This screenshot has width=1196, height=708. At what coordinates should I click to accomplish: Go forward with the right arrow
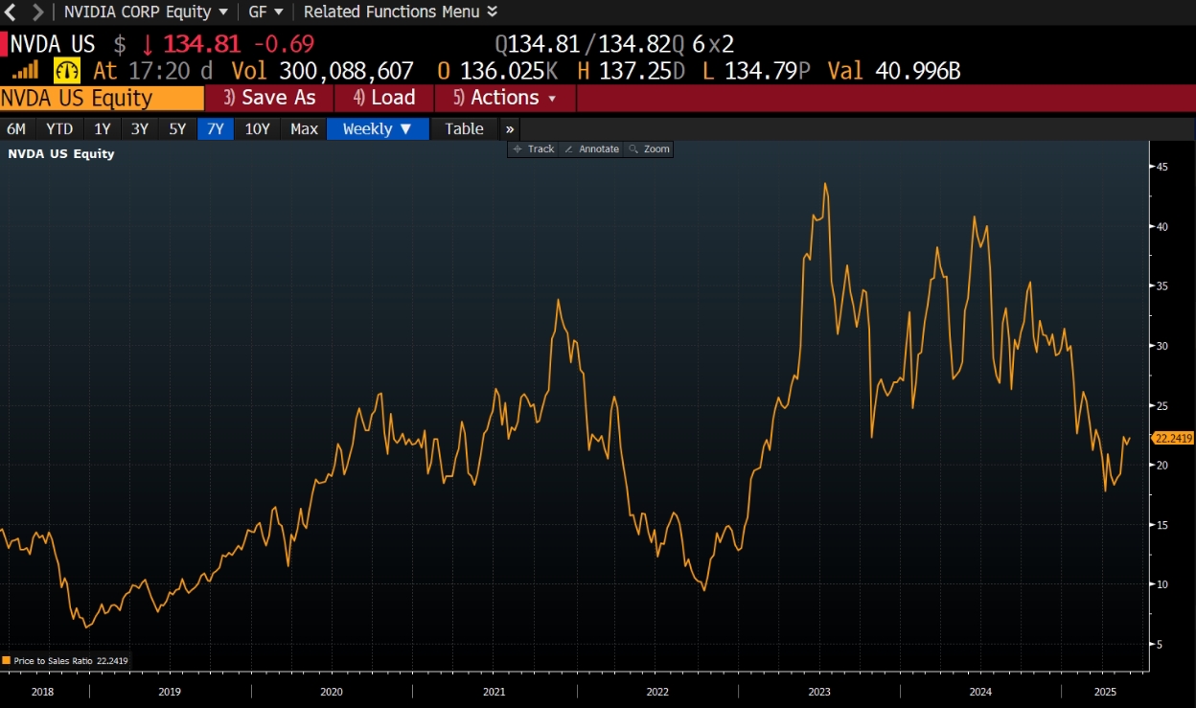click(x=37, y=12)
